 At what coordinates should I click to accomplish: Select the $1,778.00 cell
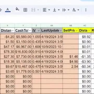pyautogui.click(x=23, y=72)
